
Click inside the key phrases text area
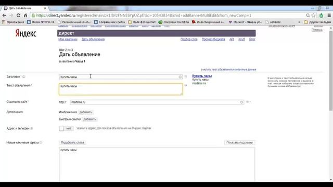click(157, 164)
